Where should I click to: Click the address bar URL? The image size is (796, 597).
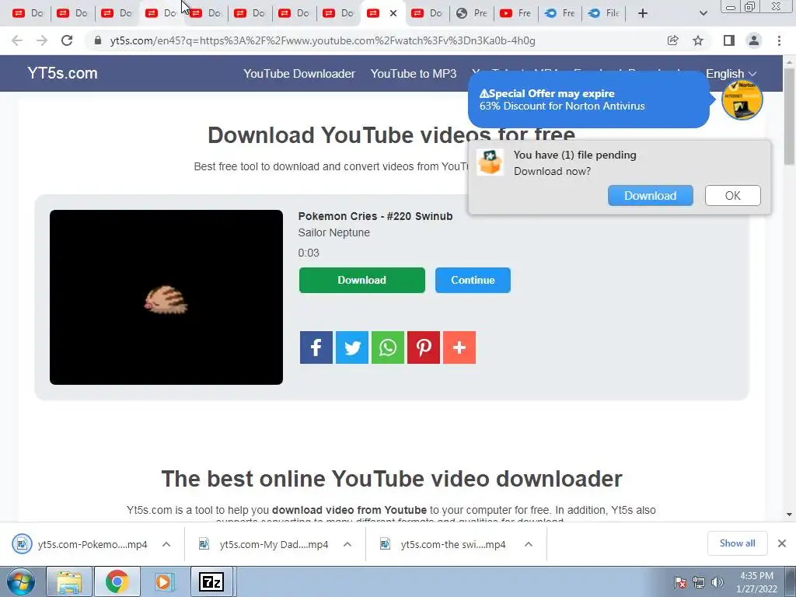(323, 40)
